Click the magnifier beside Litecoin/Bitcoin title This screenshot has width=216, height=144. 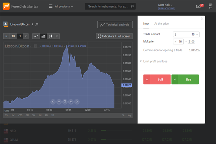coord(37,24)
